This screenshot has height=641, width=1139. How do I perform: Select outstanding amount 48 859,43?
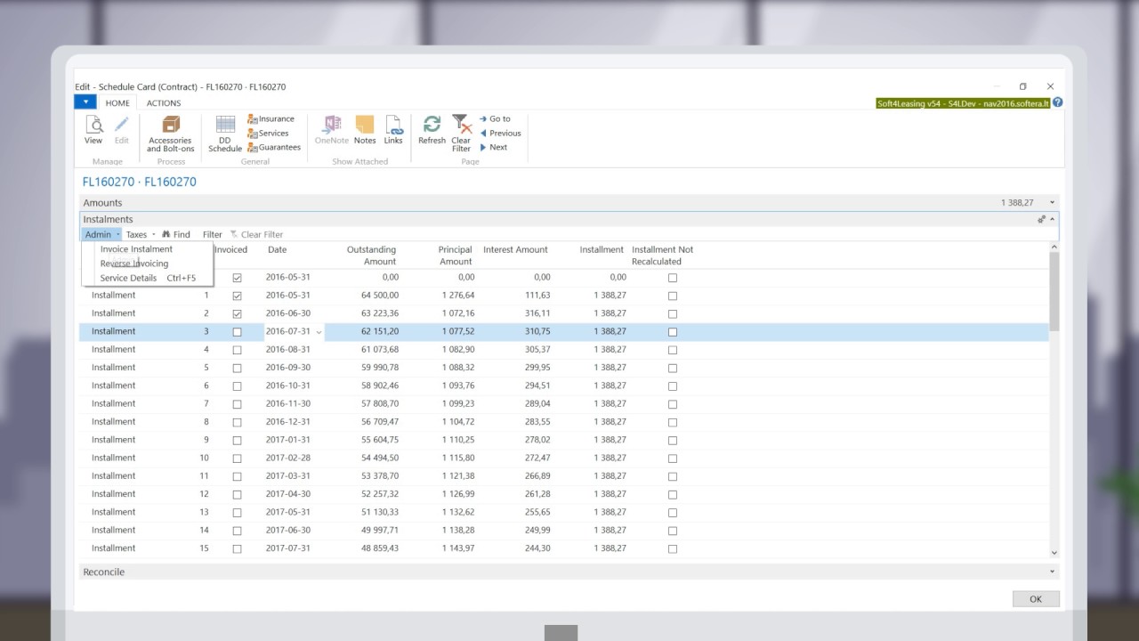379,548
